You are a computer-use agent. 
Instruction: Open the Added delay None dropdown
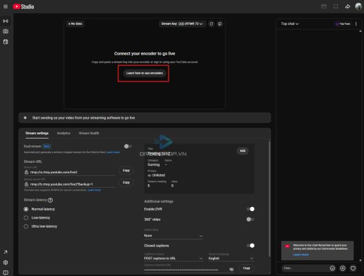tap(173, 236)
